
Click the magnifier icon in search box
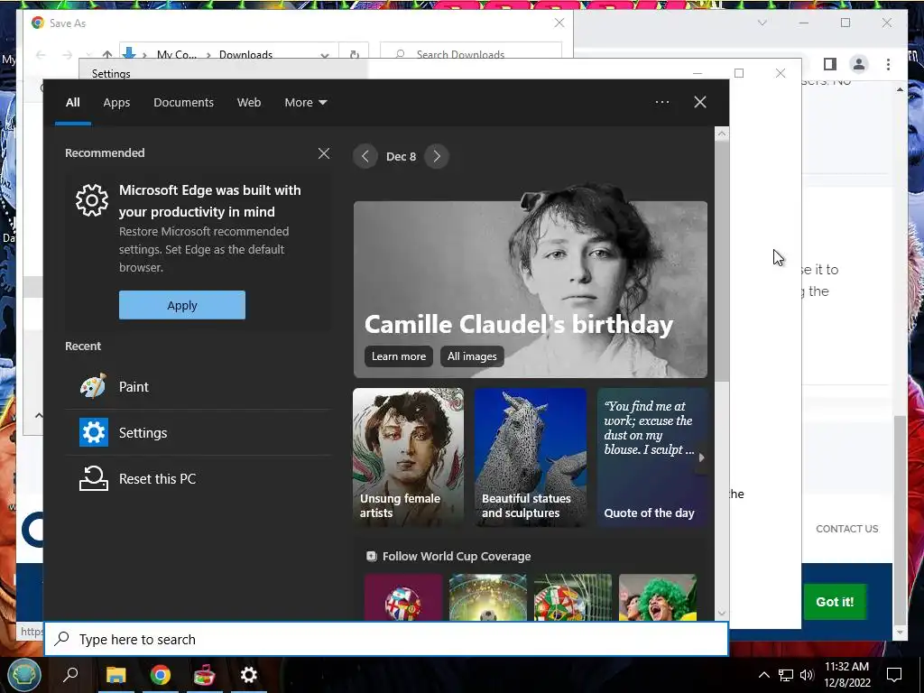(x=62, y=639)
